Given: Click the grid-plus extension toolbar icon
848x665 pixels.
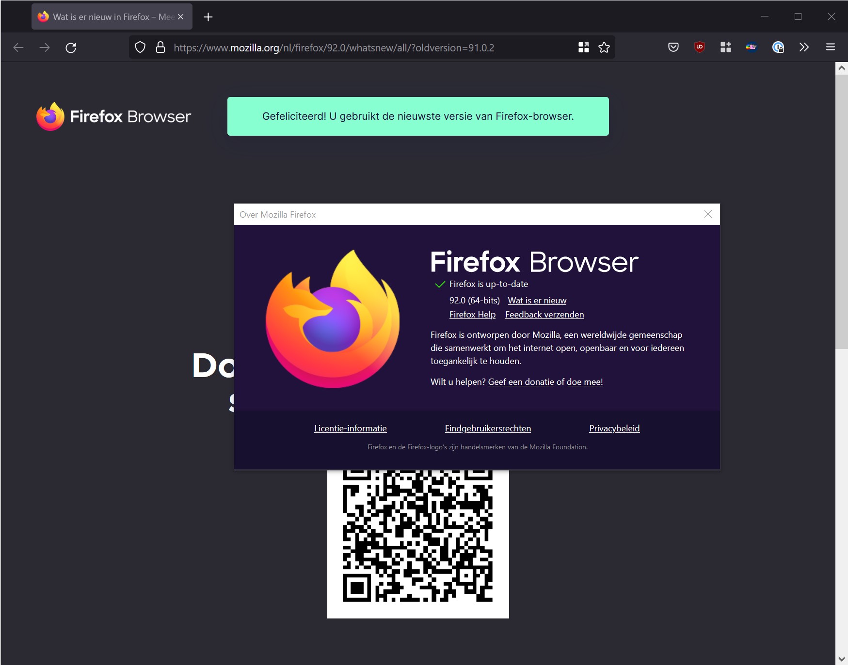Looking at the screenshot, I should click(725, 47).
